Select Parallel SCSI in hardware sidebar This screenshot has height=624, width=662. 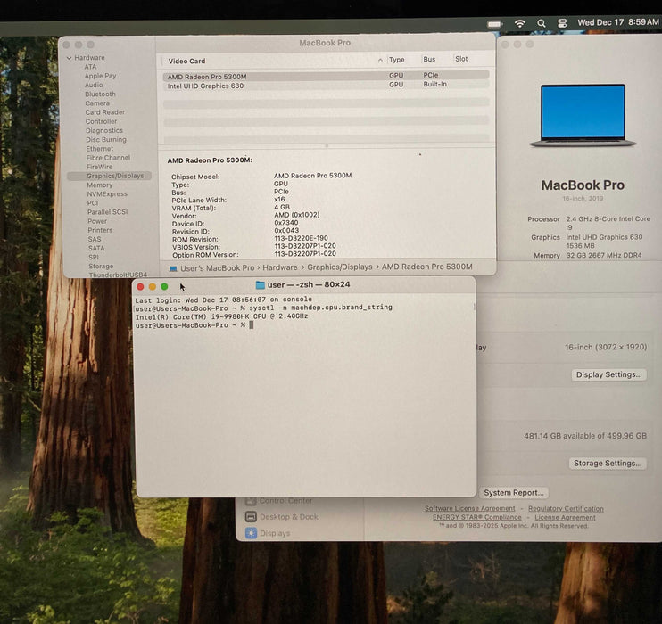coord(107,212)
